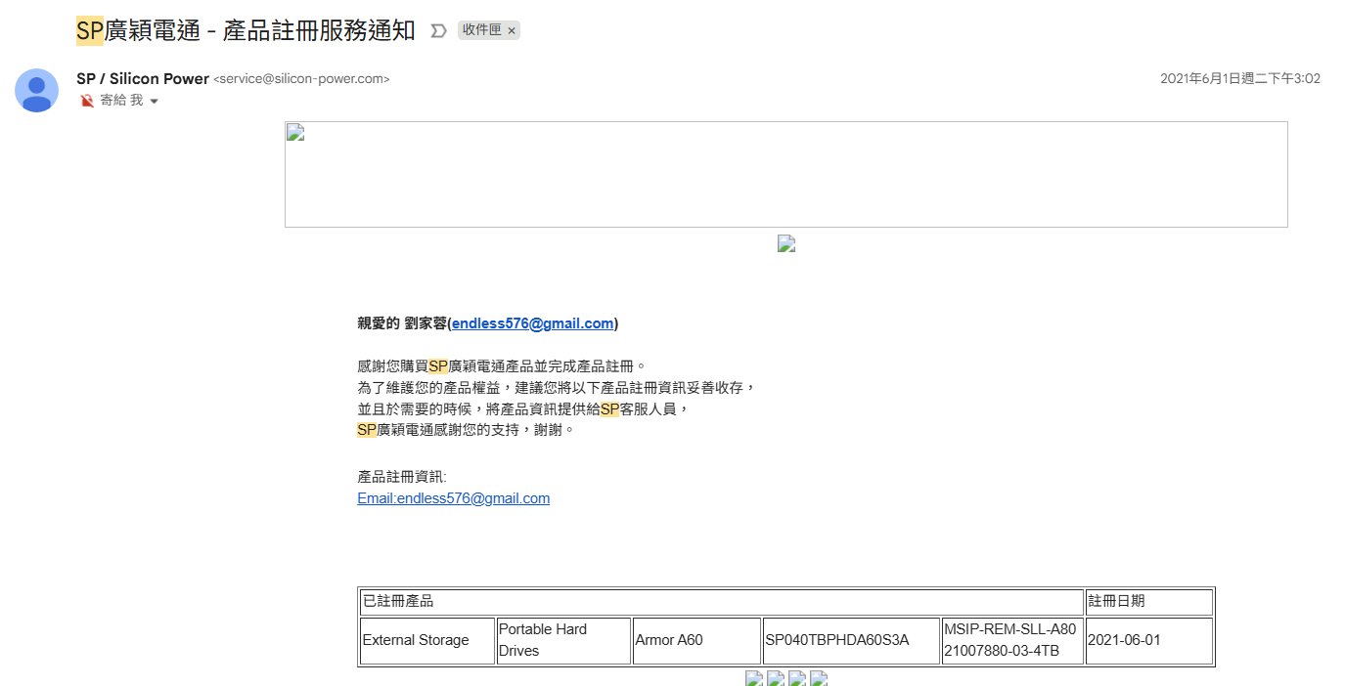Click sender name SP / Silicon Power

[x=143, y=79]
